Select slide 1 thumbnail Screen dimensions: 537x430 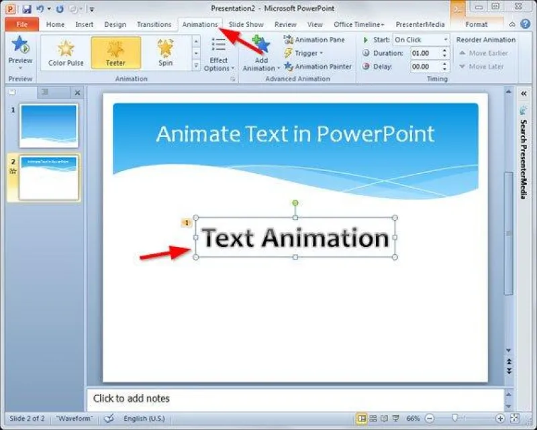[x=48, y=125]
